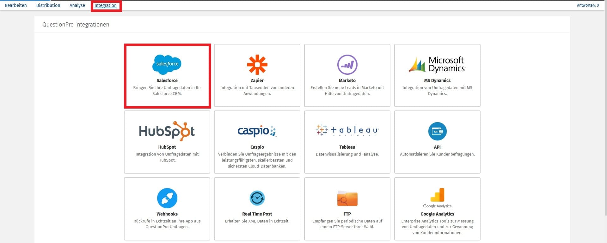Click 'Erstellen Sie neue Leads' Marketo description

pos(347,91)
